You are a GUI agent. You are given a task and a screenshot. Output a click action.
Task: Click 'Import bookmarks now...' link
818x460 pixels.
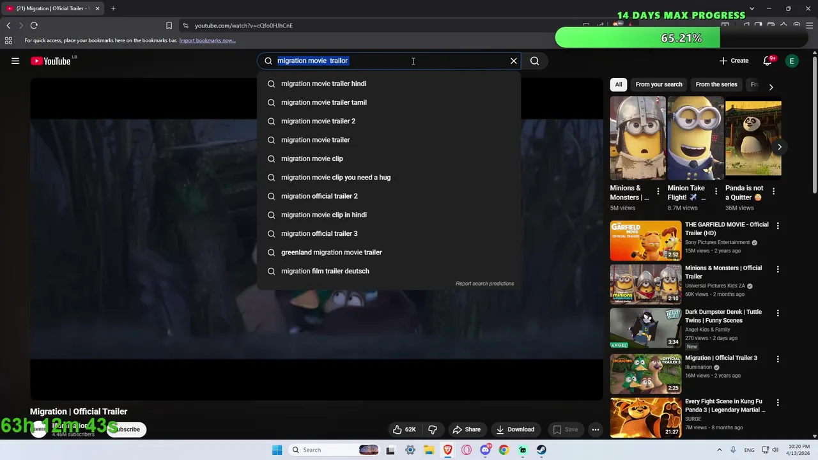point(207,40)
